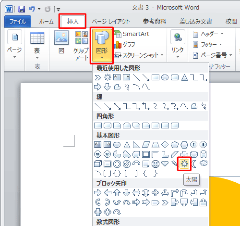This screenshot has width=240, height=226.
Task: Click the Undo button
Action: [32, 9]
